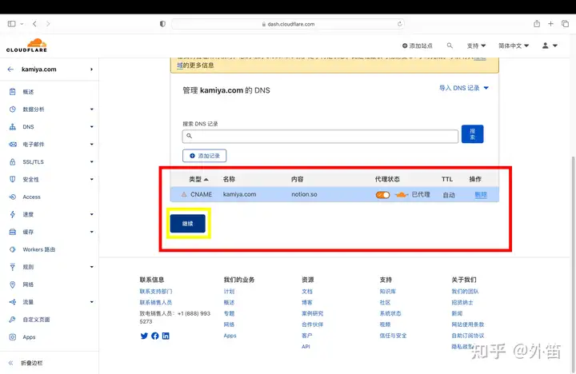
Task: Expand the 电子邮件 chevron
Action: [91, 144]
